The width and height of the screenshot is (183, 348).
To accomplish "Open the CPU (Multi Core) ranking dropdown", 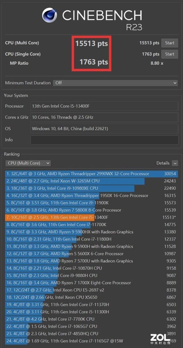I will 28,163.
